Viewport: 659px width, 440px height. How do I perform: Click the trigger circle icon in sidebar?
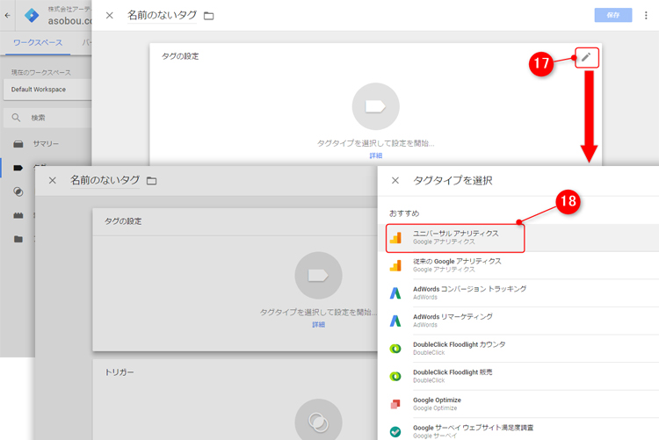pos(18,191)
